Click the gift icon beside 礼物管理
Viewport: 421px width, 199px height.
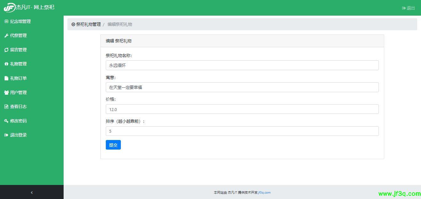coord(6,64)
